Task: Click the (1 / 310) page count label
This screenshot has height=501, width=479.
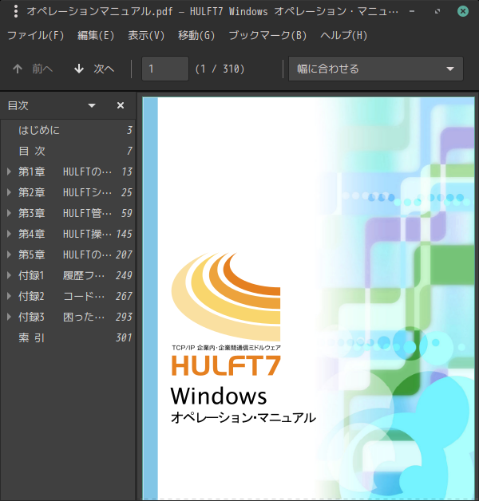Action: coord(220,69)
